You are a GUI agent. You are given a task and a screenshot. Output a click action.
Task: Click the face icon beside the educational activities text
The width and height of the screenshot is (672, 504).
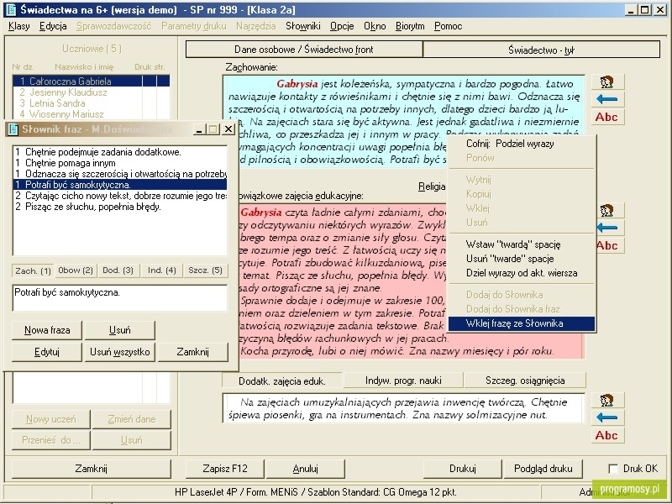tap(607, 211)
